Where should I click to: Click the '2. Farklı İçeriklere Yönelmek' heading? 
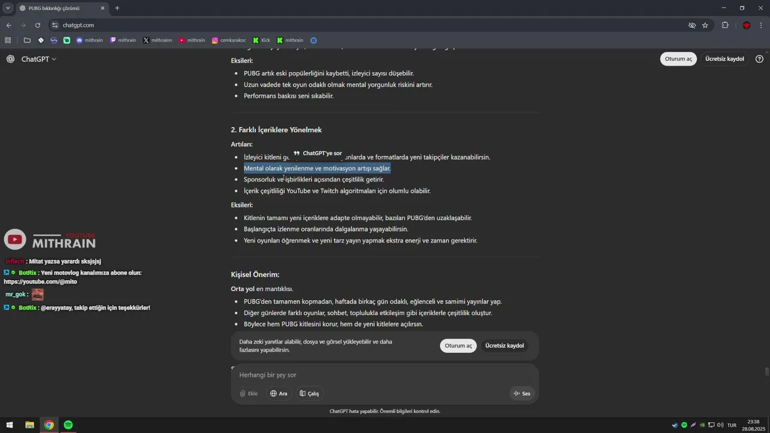click(276, 130)
